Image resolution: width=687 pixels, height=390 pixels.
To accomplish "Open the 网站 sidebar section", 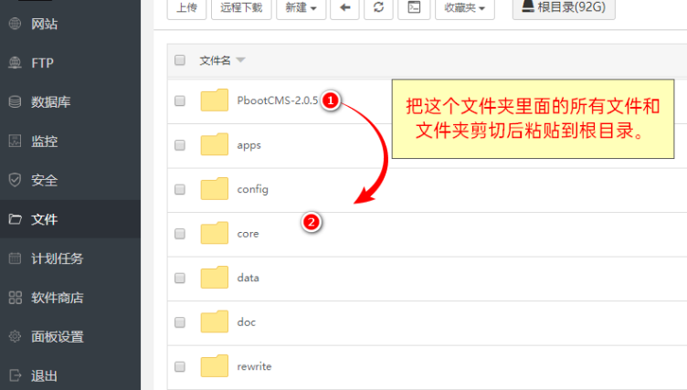I will [70, 24].
